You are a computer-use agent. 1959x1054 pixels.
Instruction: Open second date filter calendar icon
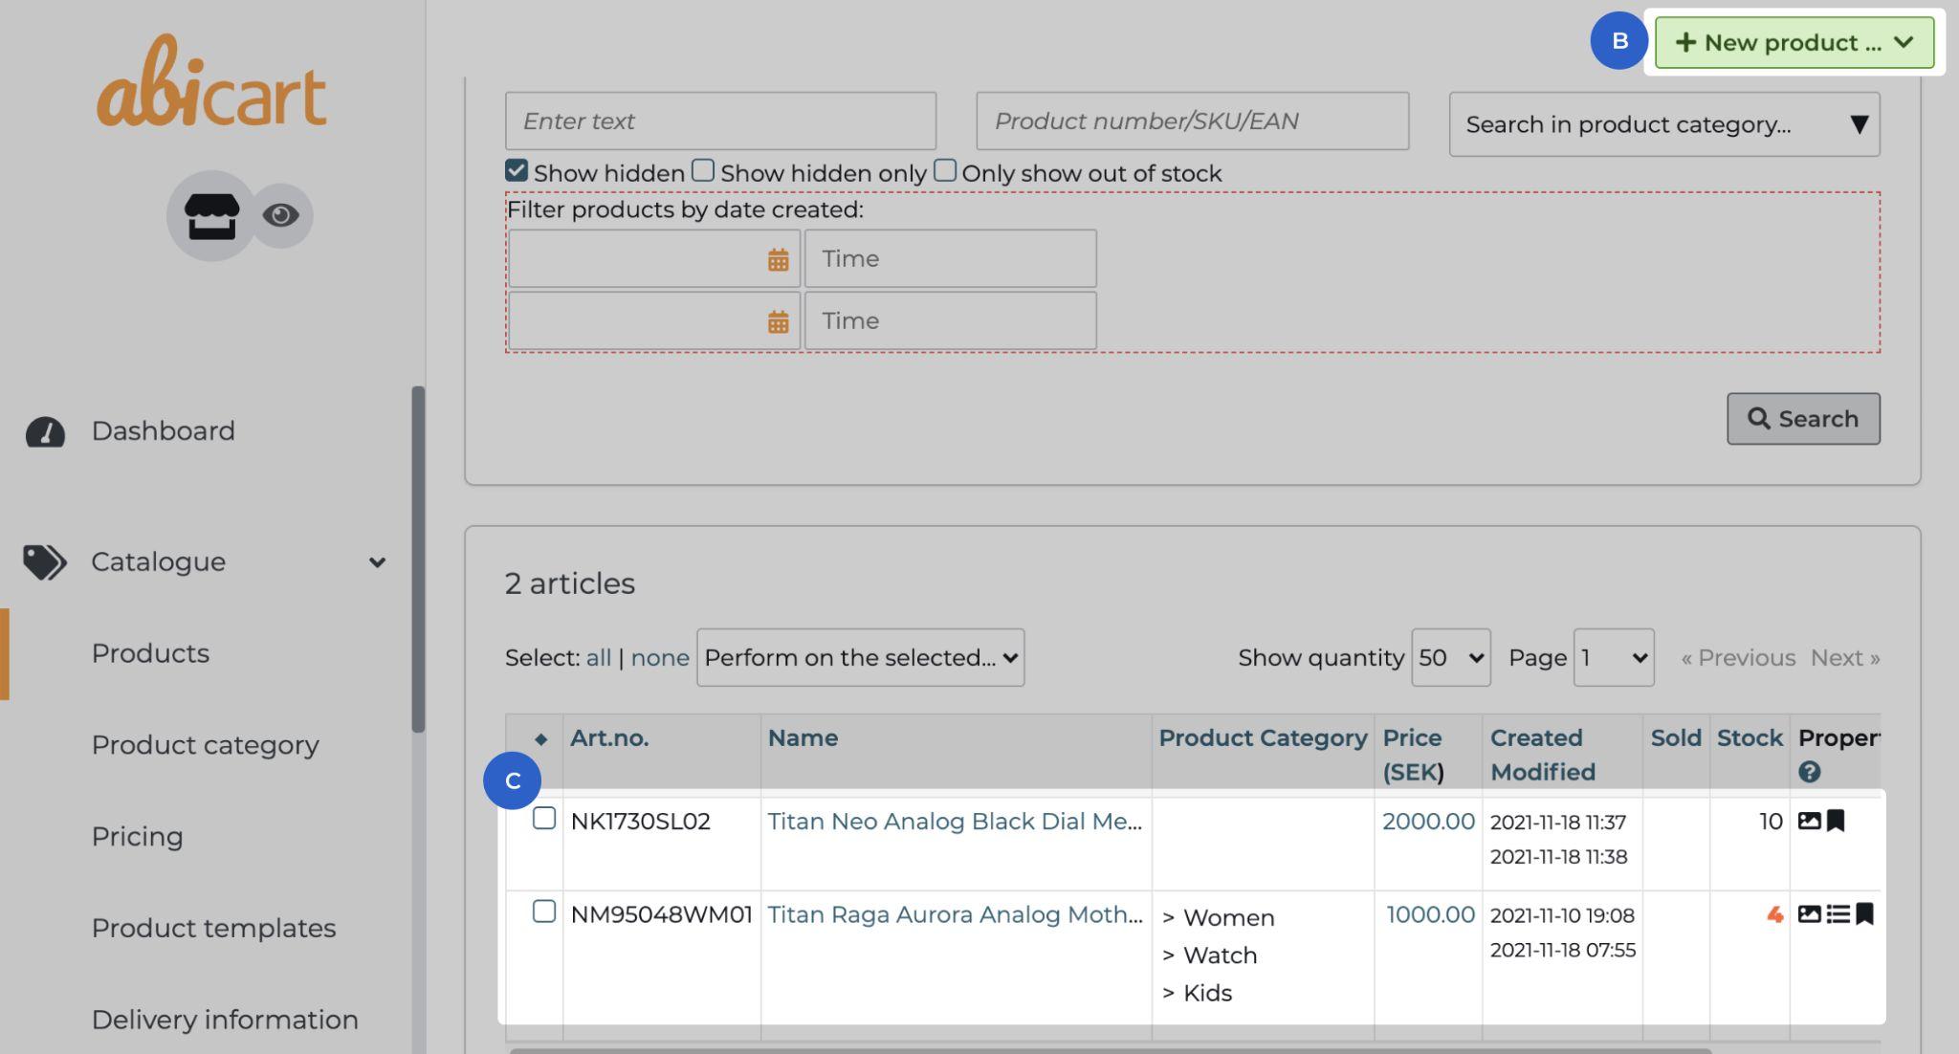[778, 321]
